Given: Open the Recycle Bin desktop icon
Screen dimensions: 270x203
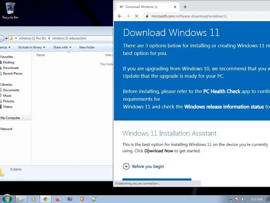Looking at the screenshot, I should 10,11.
